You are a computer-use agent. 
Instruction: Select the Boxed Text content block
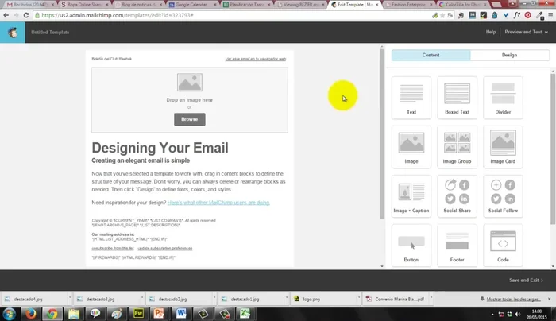click(457, 98)
